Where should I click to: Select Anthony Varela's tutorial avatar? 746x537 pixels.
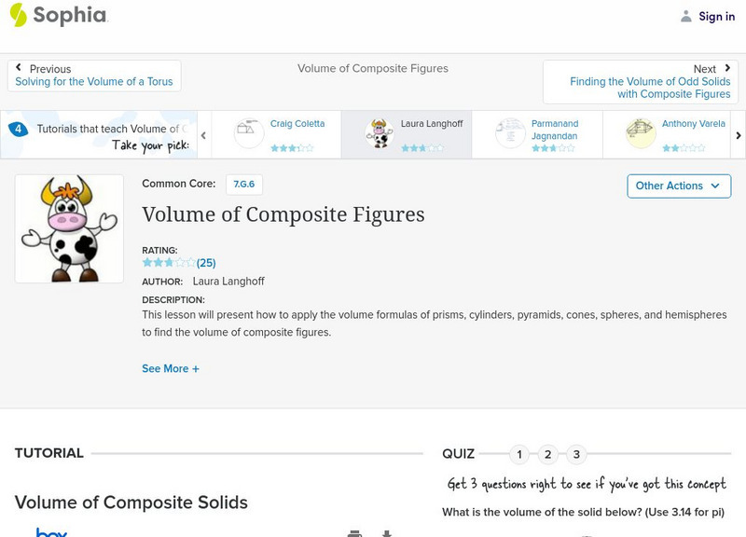641,133
